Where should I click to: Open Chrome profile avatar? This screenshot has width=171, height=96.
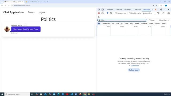[166, 6]
